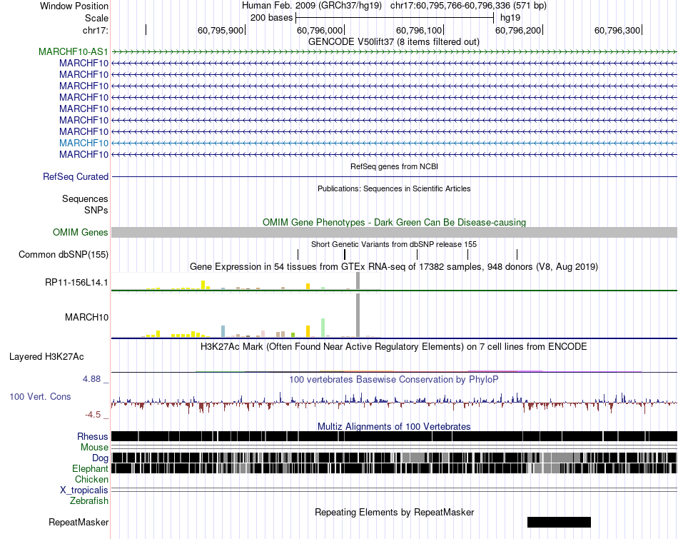Click the SNPs track label
Viewport: 678px width, 539px height.
pyautogui.click(x=96, y=210)
